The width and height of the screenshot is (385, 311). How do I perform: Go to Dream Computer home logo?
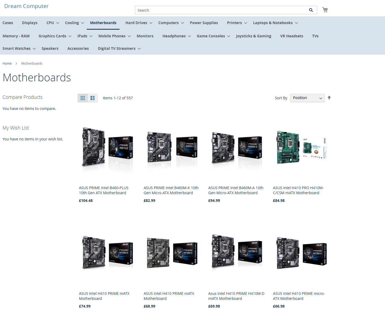tap(27, 6)
